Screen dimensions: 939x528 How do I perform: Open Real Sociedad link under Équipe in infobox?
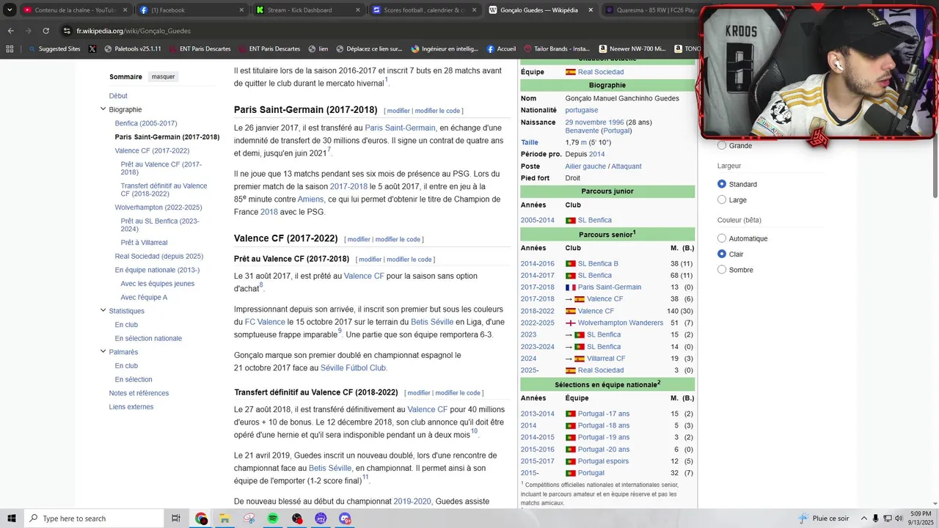[601, 72]
